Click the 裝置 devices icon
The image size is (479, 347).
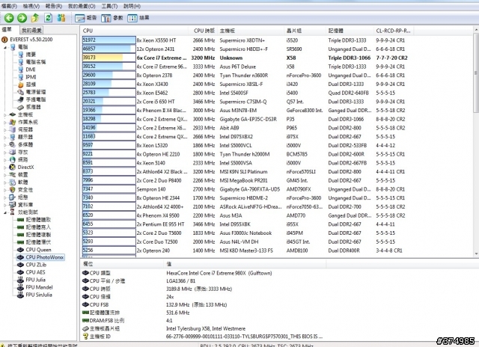pos(13,174)
